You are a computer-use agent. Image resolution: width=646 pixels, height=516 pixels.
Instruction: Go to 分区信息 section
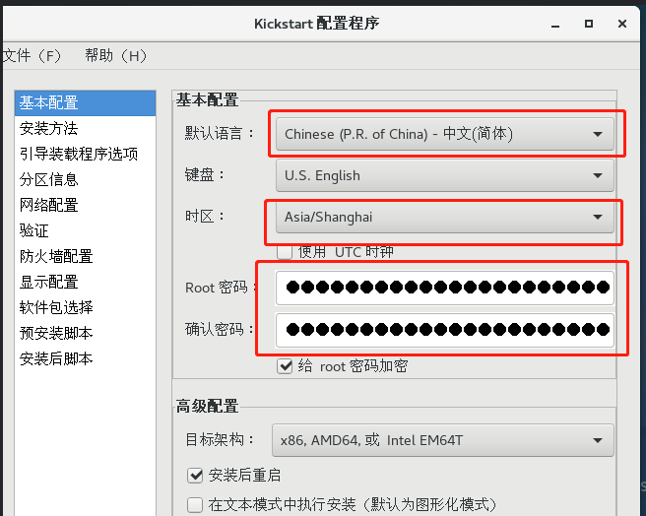point(86,179)
